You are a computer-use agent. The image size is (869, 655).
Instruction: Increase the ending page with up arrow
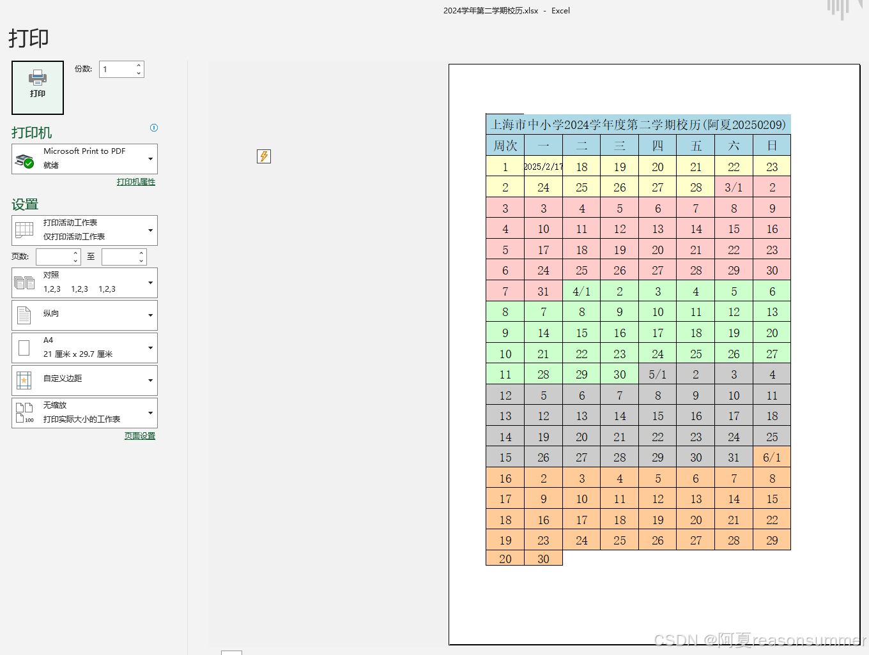point(141,253)
